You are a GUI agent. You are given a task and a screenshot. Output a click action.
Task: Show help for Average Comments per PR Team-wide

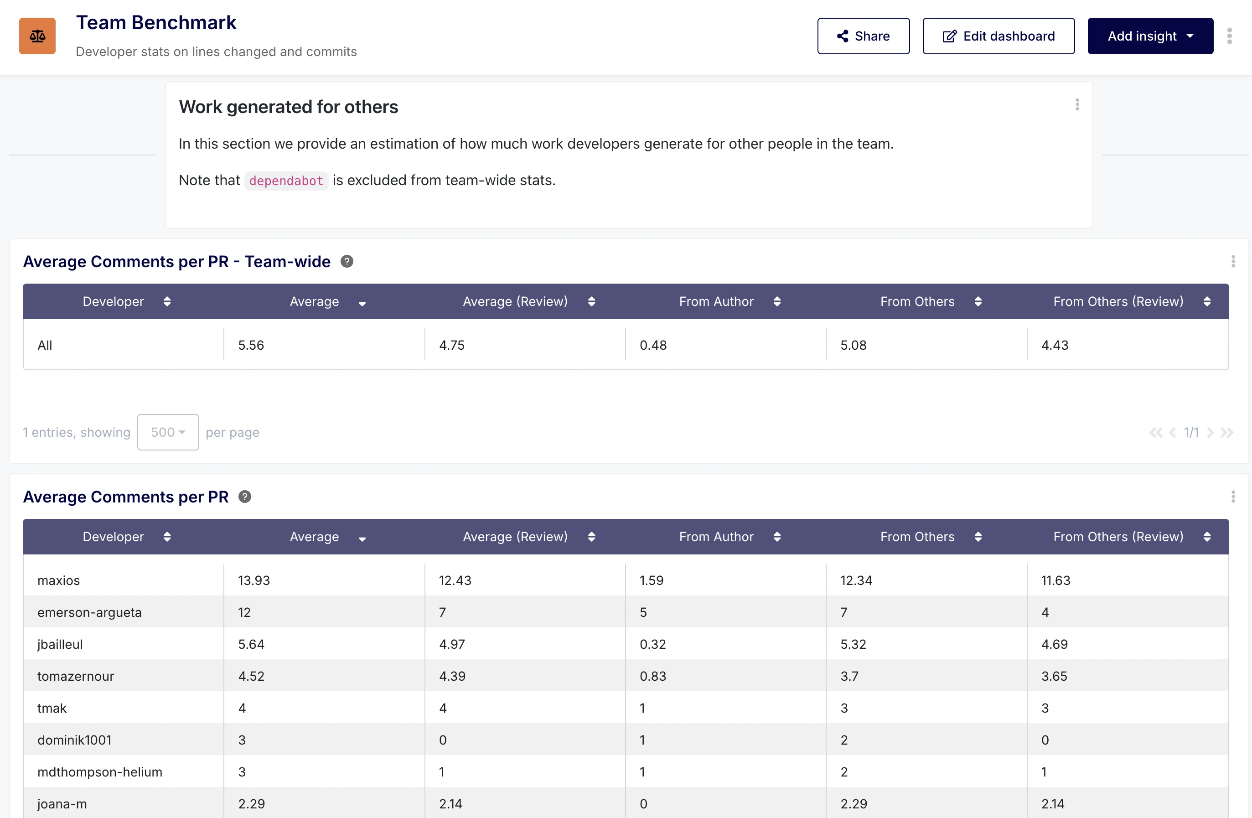347,261
